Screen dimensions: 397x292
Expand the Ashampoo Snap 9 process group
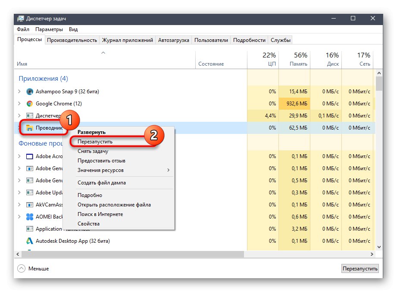click(x=19, y=91)
